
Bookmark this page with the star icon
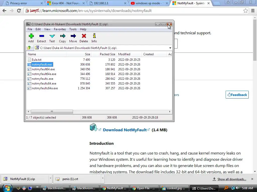pos(245,10)
